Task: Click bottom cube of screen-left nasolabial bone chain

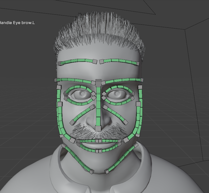Action: pos(72,122)
